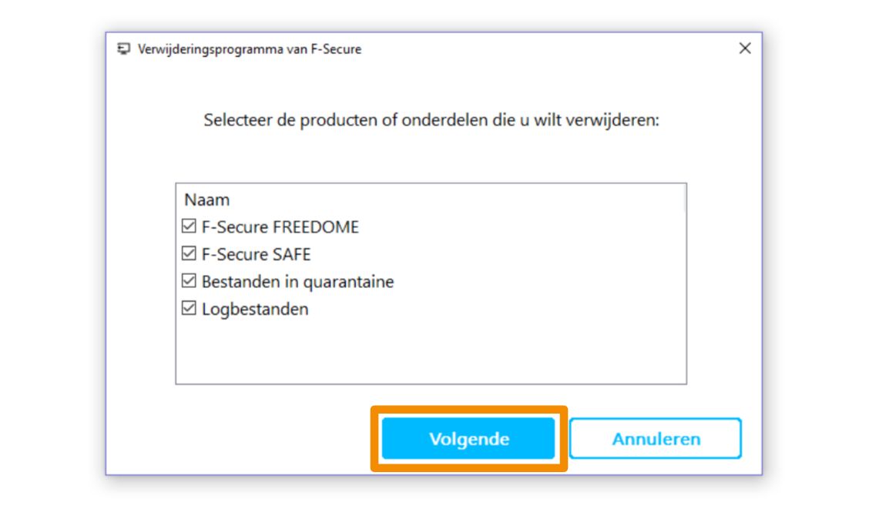Uncheck the F-Secure FREEDOME checkbox
Image resolution: width=869 pixels, height=516 pixels.
point(189,227)
